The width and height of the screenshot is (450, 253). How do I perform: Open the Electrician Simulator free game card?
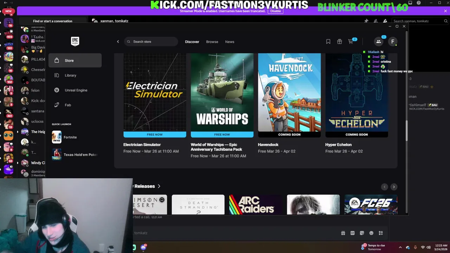(x=155, y=95)
